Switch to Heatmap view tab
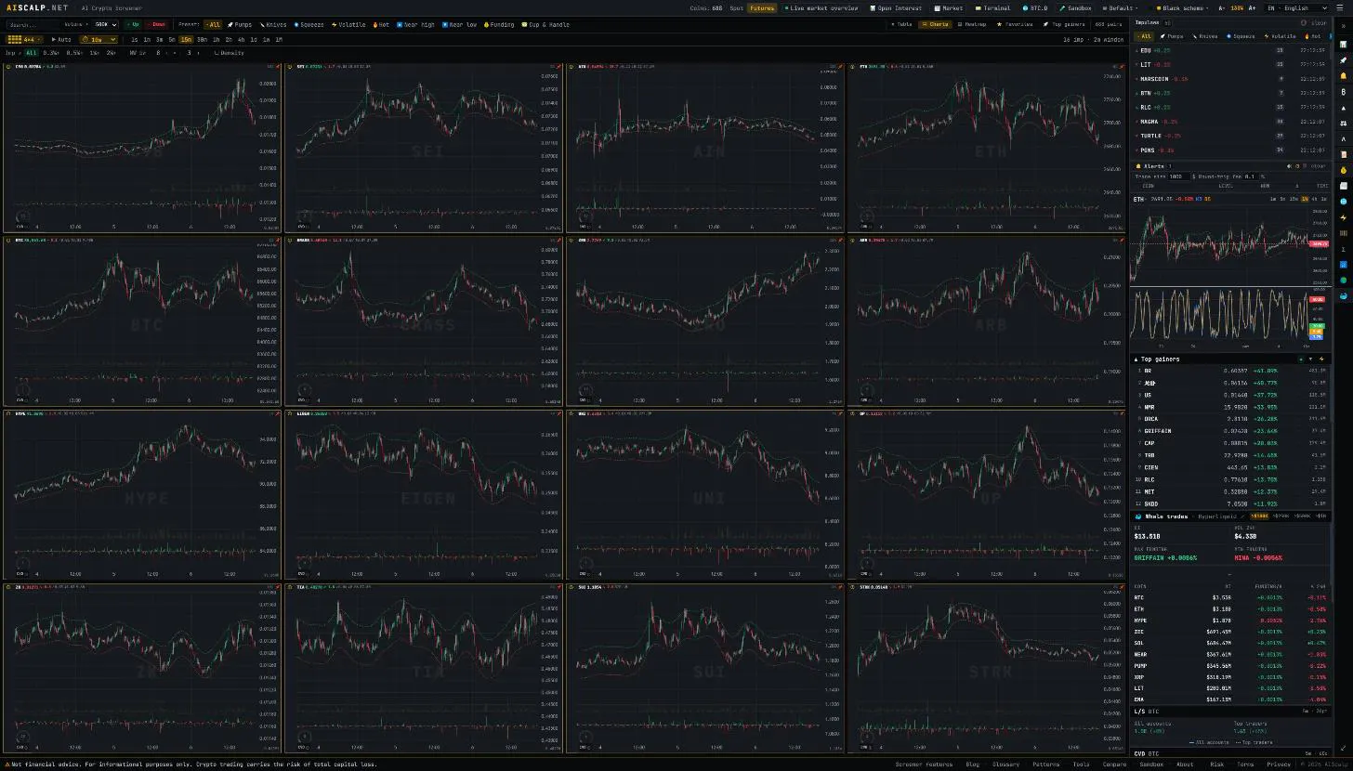Screen dimensions: 1353x771 (972, 24)
